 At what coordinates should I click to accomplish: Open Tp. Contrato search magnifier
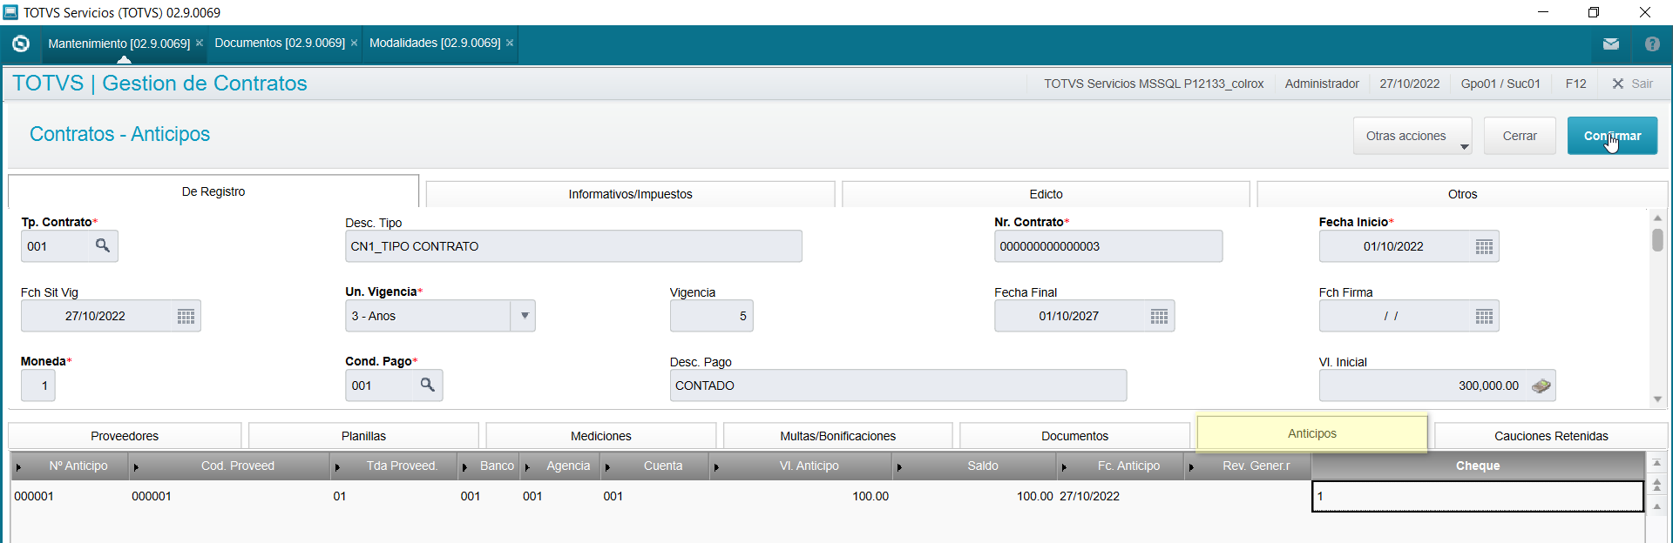[x=103, y=246]
